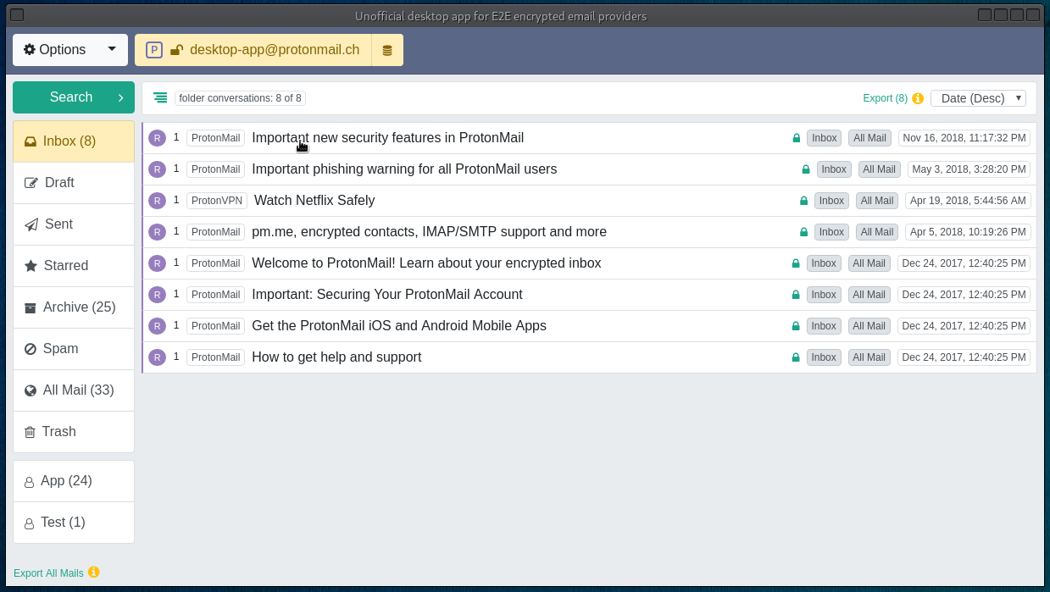Viewport: 1050px width, 592px height.
Task: Open the Options gear menu
Action: point(69,50)
